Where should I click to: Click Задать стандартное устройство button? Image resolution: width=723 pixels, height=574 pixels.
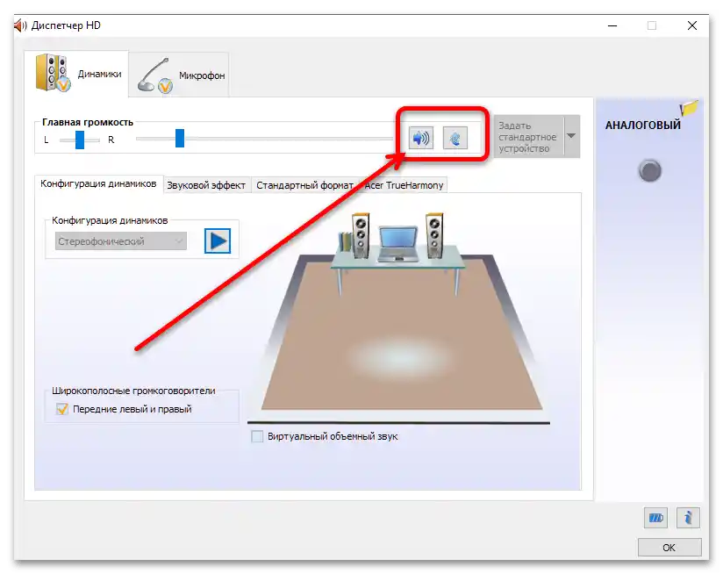pyautogui.click(x=529, y=136)
